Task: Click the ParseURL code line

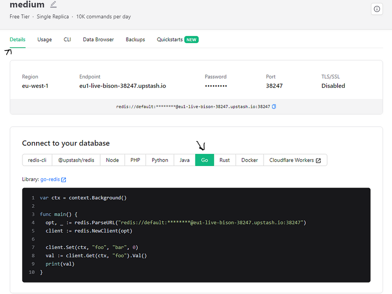Action: (x=176, y=222)
